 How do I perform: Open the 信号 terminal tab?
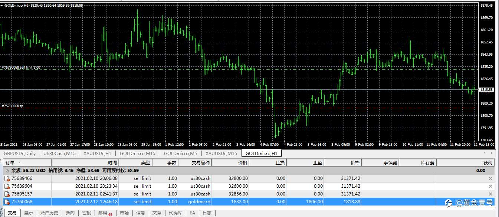[141, 213]
